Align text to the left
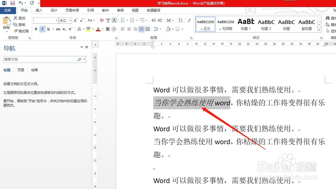Viewport: 336px width, 189px height. [123, 29]
